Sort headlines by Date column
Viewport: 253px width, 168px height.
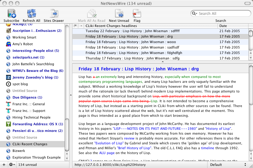(x=233, y=26)
